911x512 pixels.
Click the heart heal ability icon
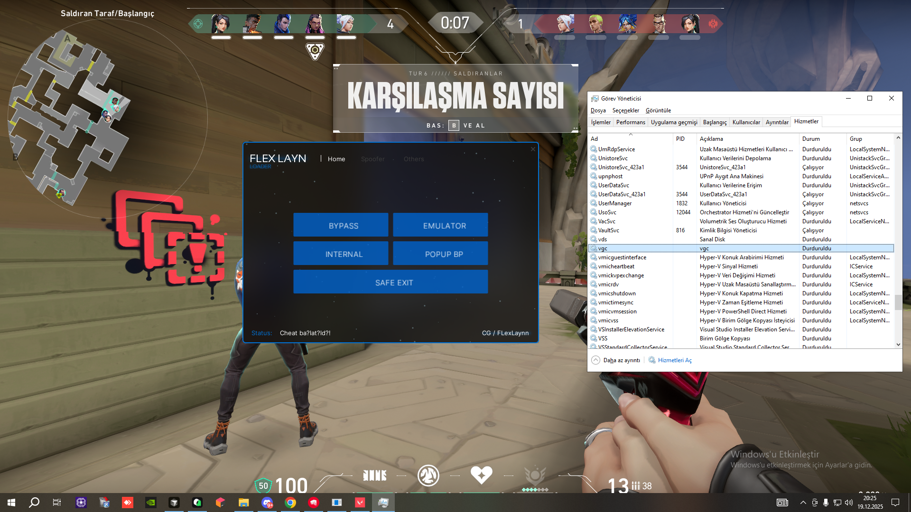click(x=481, y=475)
